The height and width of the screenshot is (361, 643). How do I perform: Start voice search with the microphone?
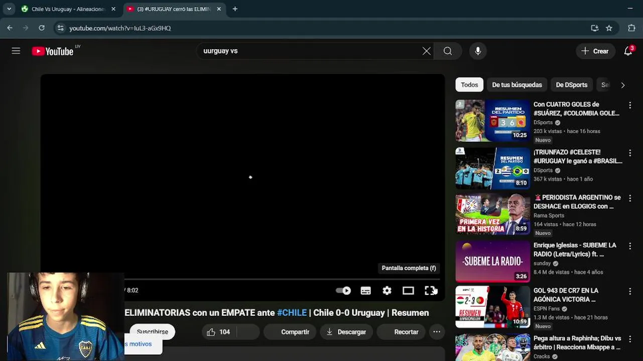[x=478, y=51]
